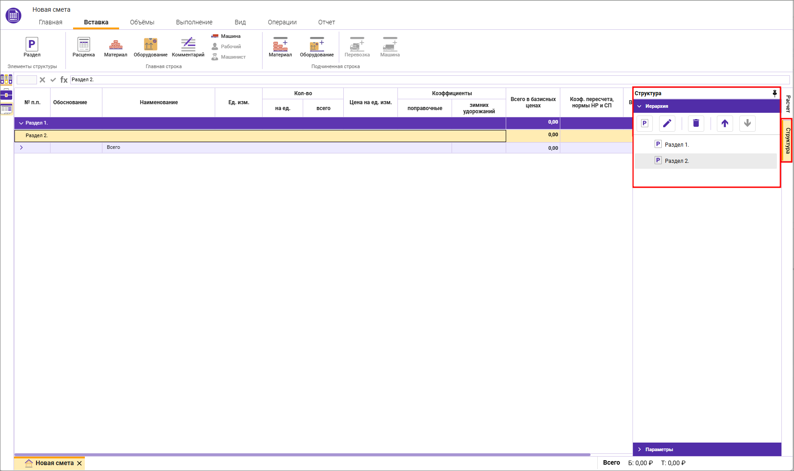This screenshot has height=471, width=794.
Task: Insert subordinate Материал row
Action: [x=280, y=46]
